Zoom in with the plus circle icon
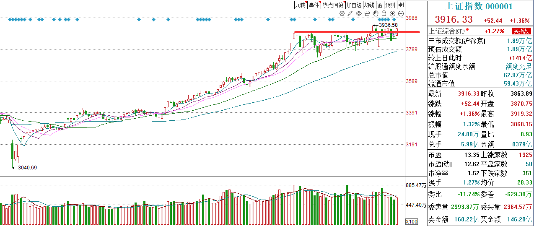The image size is (534, 226). click(x=392, y=13)
